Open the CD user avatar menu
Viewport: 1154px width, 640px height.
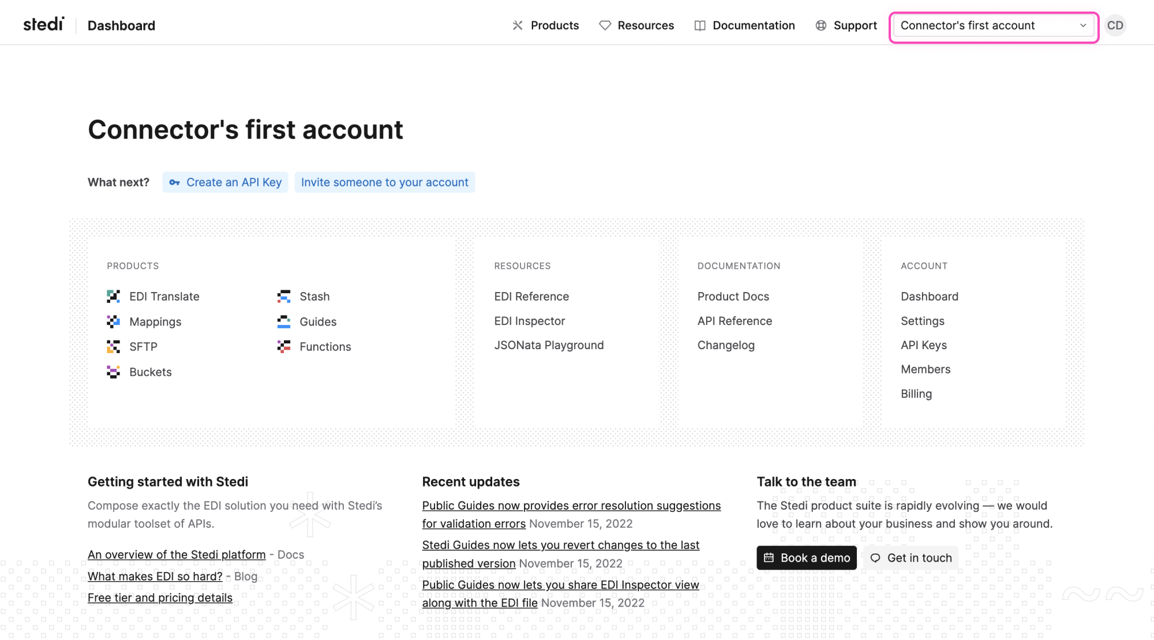pyautogui.click(x=1115, y=25)
